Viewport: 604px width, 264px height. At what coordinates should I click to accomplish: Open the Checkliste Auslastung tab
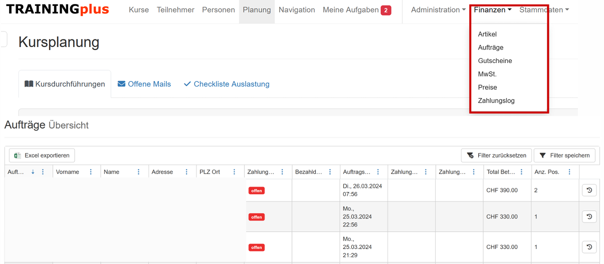coord(227,84)
